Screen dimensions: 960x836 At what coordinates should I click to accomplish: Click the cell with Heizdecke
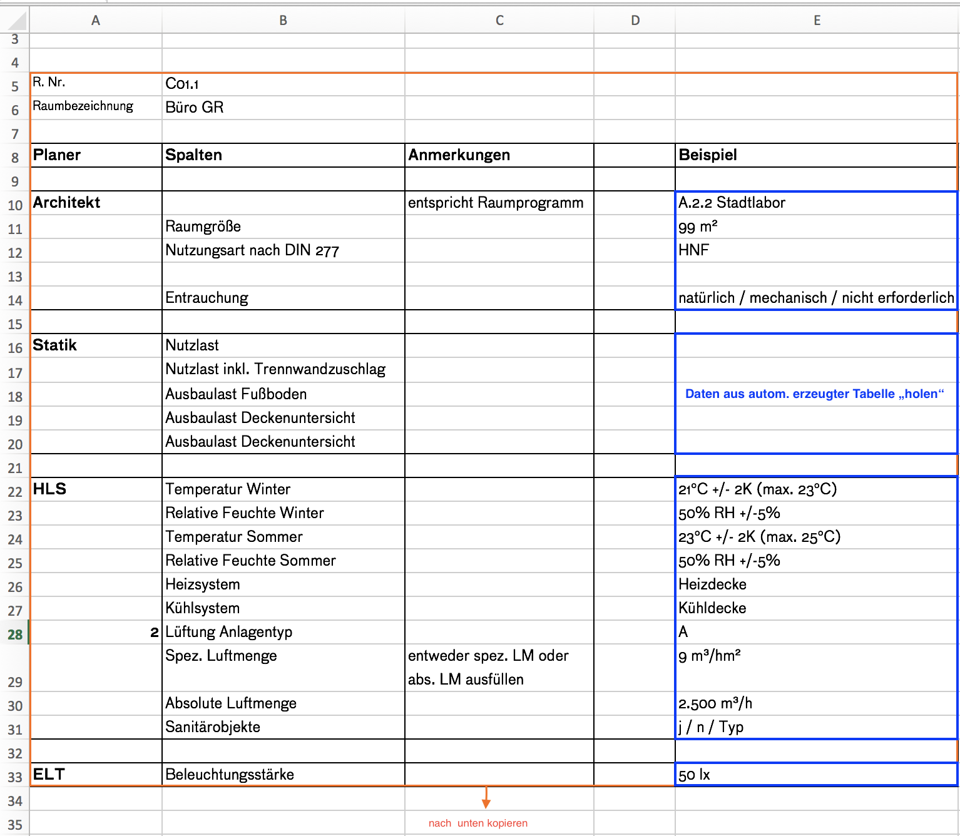(817, 584)
